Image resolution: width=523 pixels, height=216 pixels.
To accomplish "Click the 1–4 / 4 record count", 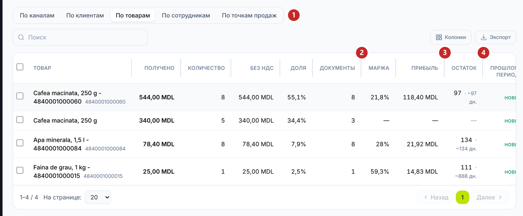I will tap(29, 197).
